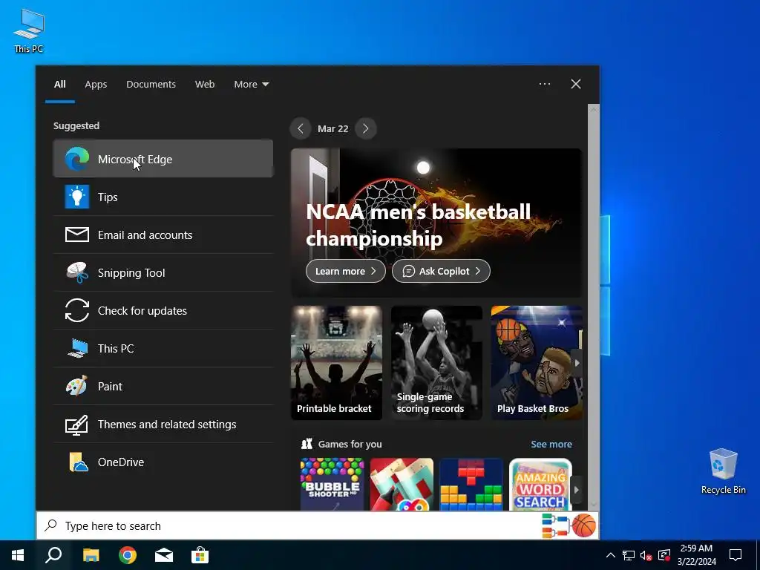
Task: Open the Mail app on taskbar
Action: click(x=164, y=555)
